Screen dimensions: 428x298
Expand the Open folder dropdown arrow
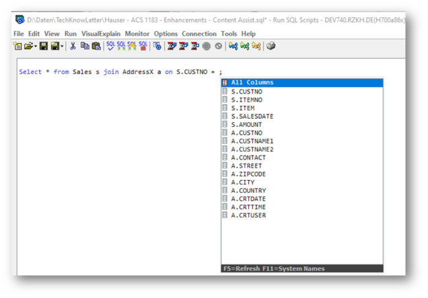35,46
